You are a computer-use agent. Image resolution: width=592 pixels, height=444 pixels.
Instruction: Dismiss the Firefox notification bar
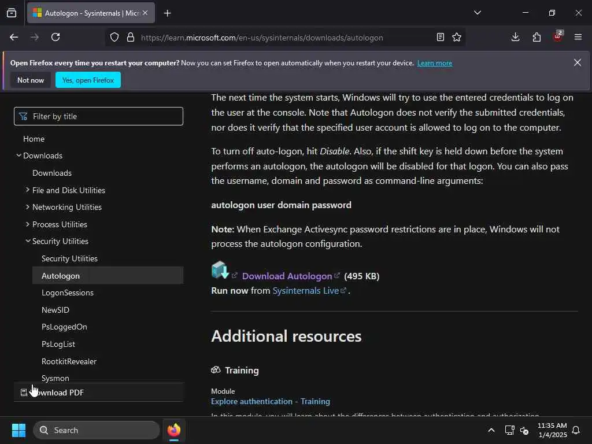coord(578,62)
